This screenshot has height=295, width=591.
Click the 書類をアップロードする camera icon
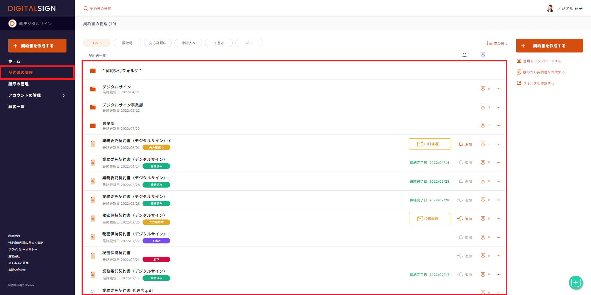tap(519, 61)
